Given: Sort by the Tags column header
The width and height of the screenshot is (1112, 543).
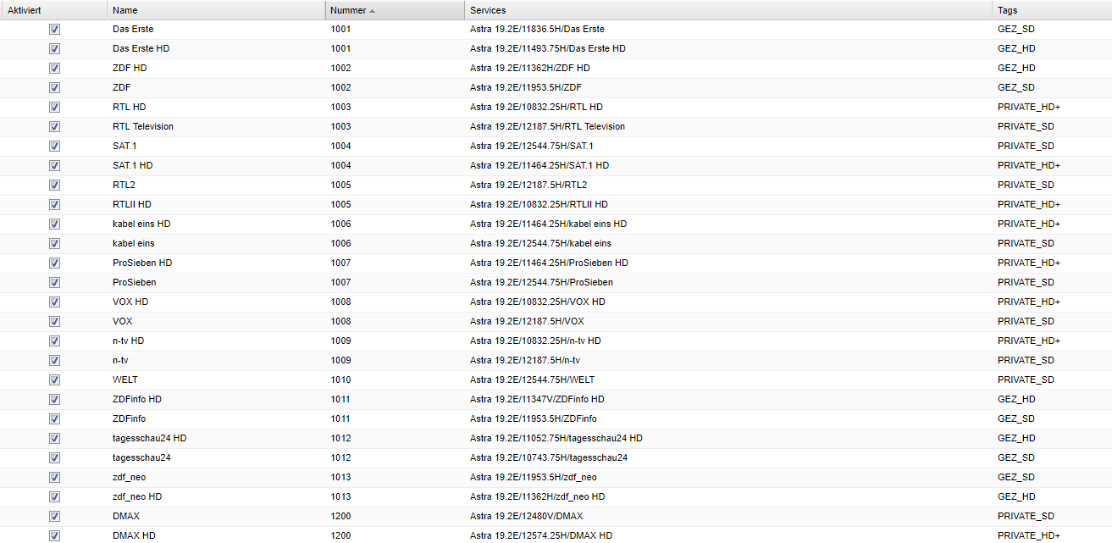Looking at the screenshot, I should coord(1052,10).
